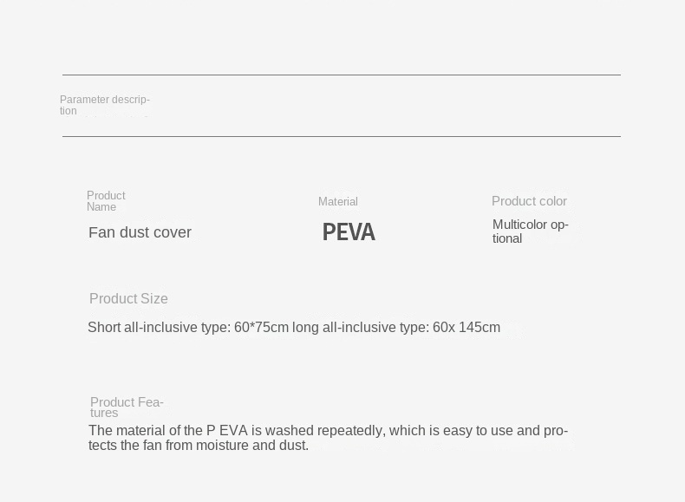Select the Material label
The image size is (685, 502).
pos(337,201)
